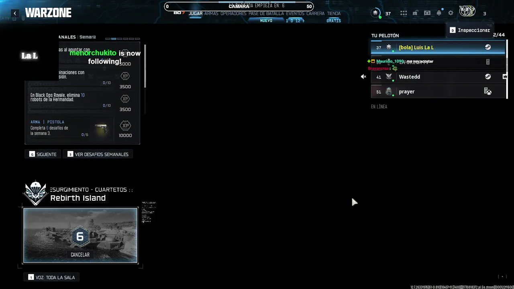Viewport: 514px width, 289px height.
Task: Open the JUGAR tab
Action: [196, 14]
